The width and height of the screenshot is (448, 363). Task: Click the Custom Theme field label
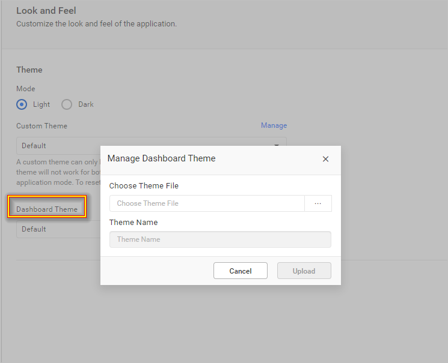click(41, 126)
